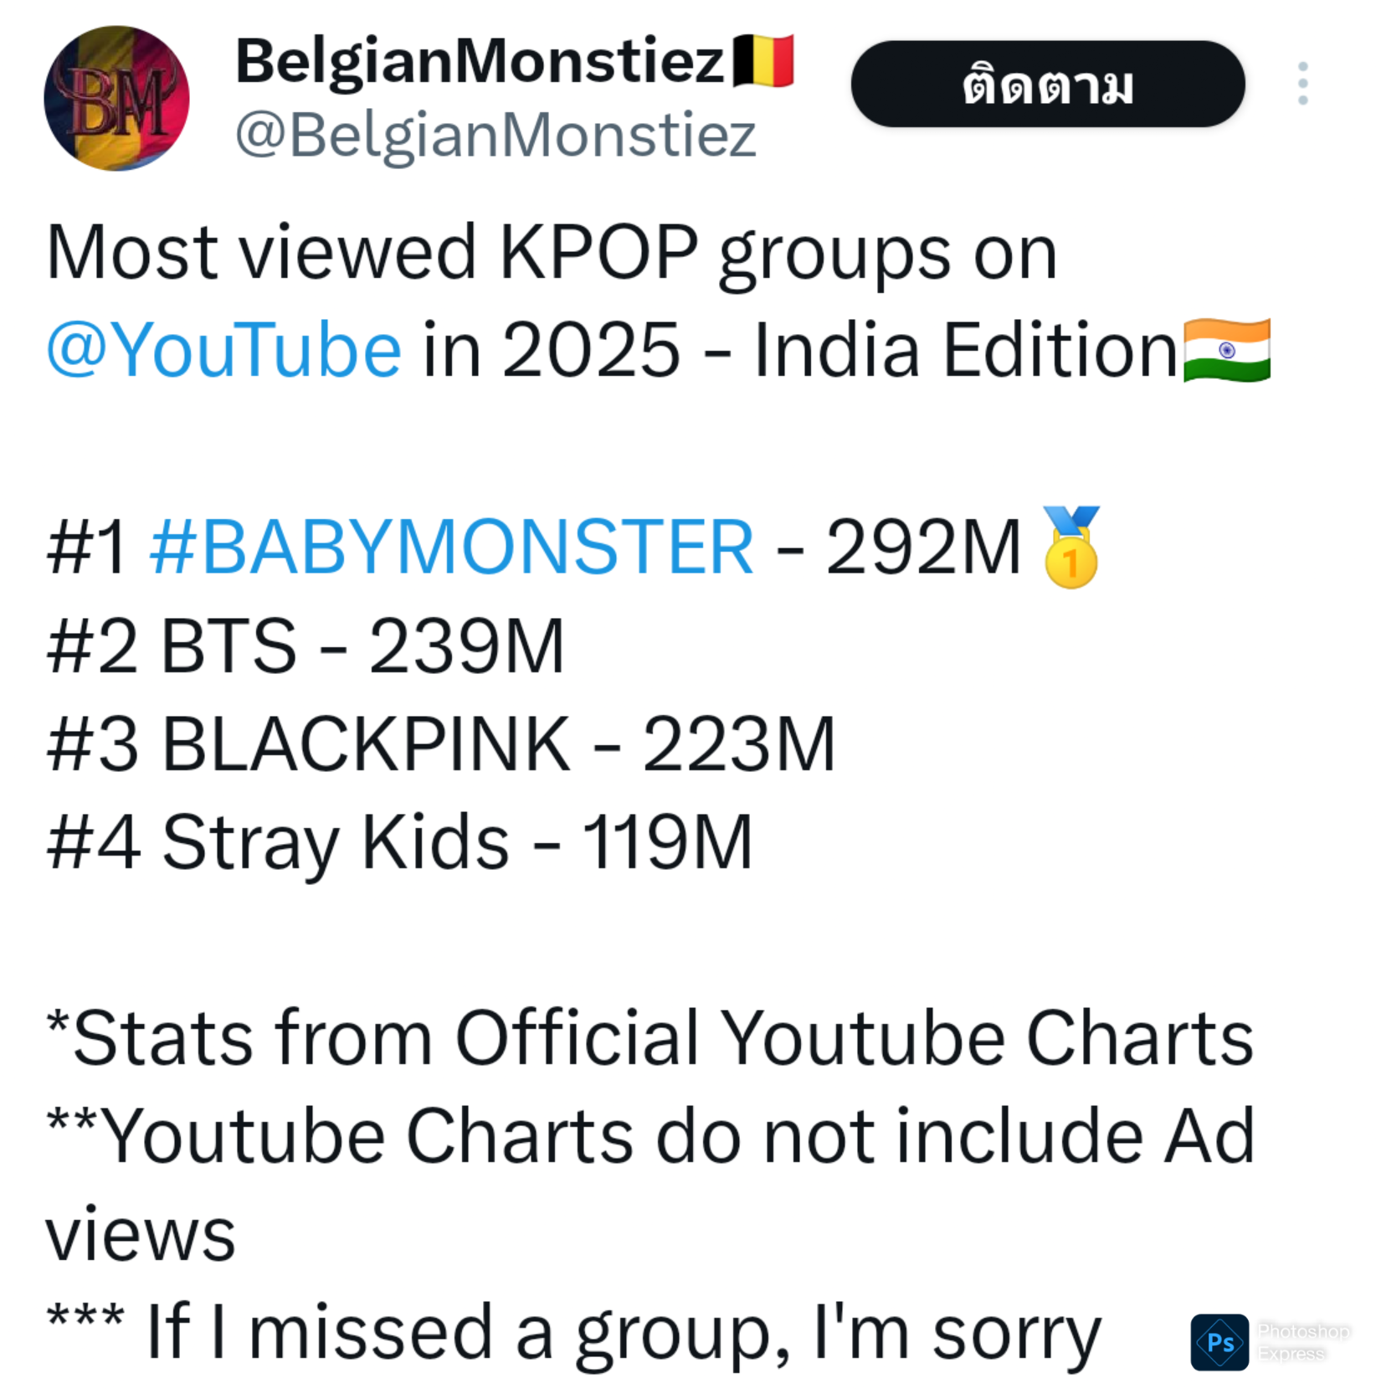The width and height of the screenshot is (1376, 1394).
Task: Click the gold first-place medal emoji
Action: pyautogui.click(x=1071, y=548)
